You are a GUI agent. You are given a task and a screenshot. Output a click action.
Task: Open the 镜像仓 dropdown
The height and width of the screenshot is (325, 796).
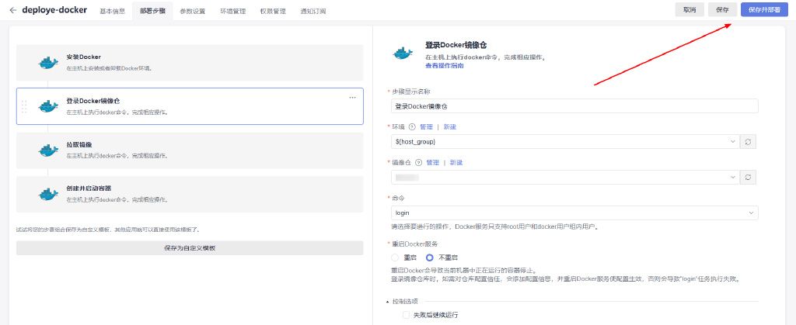click(565, 177)
